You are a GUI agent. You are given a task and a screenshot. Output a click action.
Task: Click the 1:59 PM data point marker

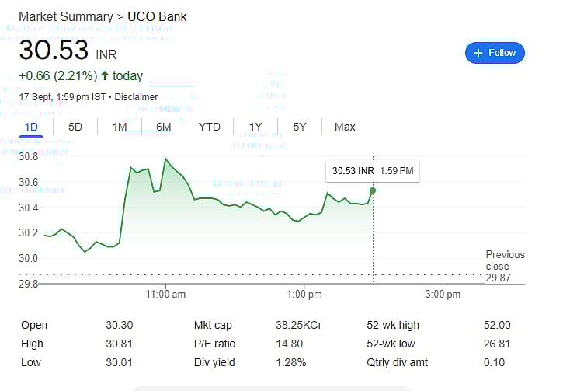tap(373, 190)
